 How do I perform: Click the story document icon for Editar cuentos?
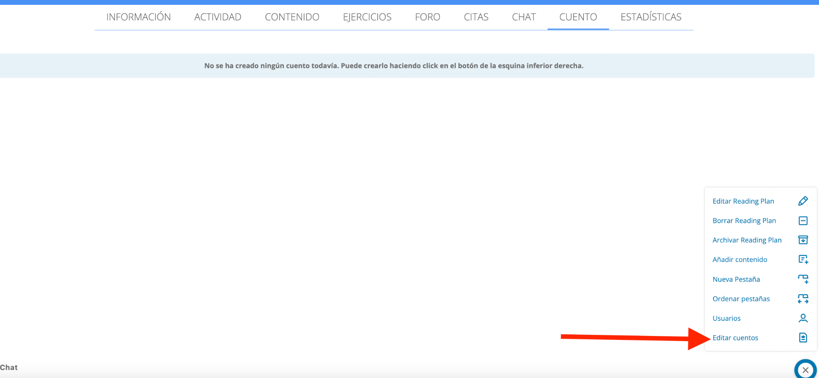pos(803,338)
